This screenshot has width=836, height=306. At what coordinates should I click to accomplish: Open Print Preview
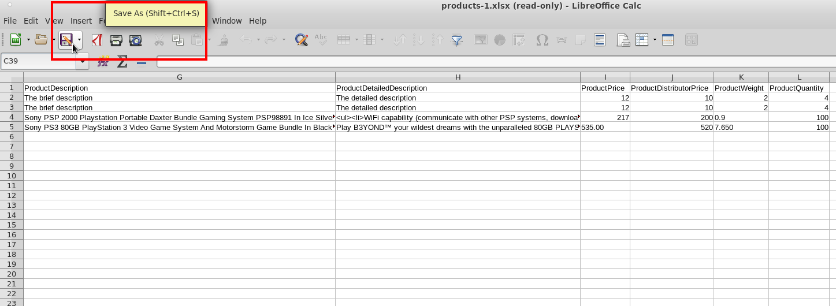click(135, 40)
